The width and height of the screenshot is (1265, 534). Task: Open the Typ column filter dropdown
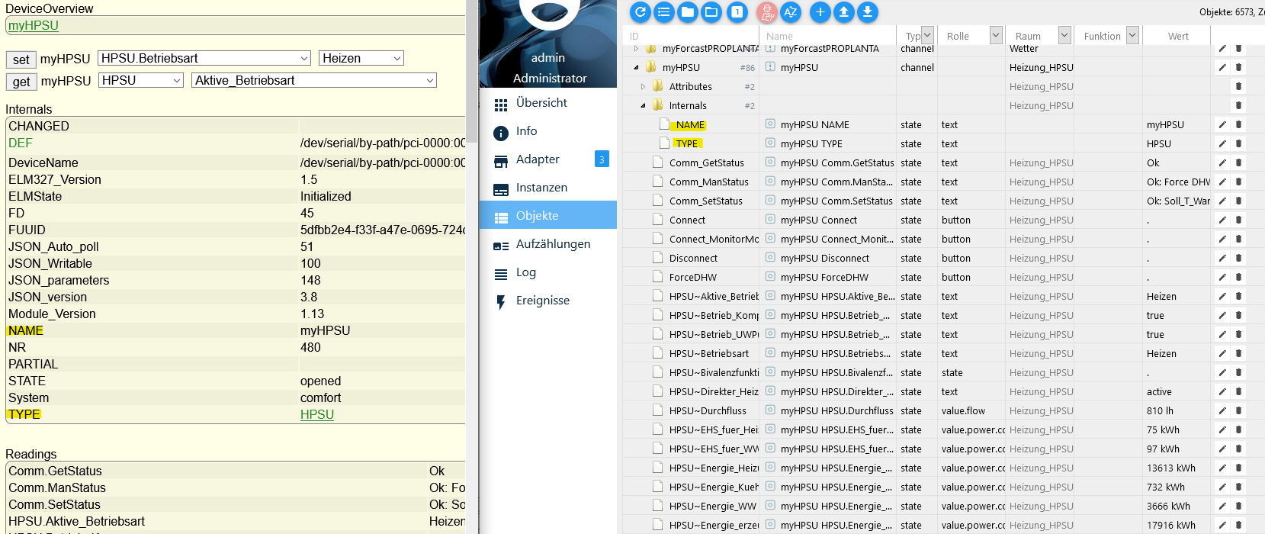[927, 35]
